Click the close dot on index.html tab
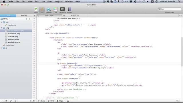 [x=38, y=16]
